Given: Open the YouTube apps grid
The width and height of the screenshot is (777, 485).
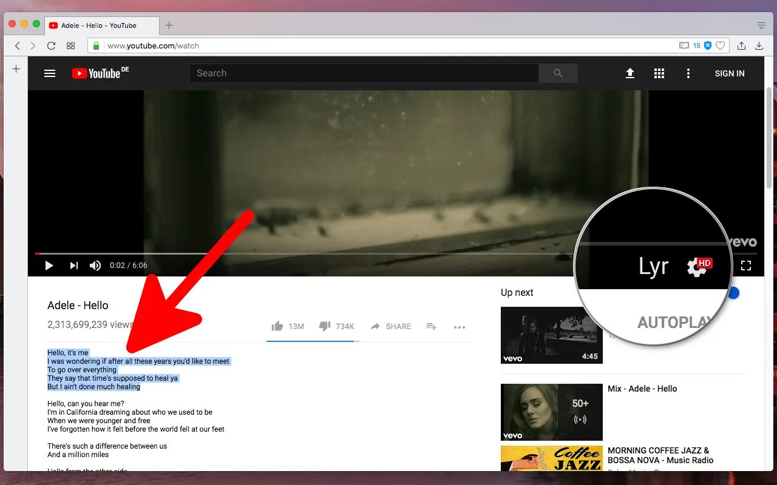Looking at the screenshot, I should pyautogui.click(x=659, y=73).
